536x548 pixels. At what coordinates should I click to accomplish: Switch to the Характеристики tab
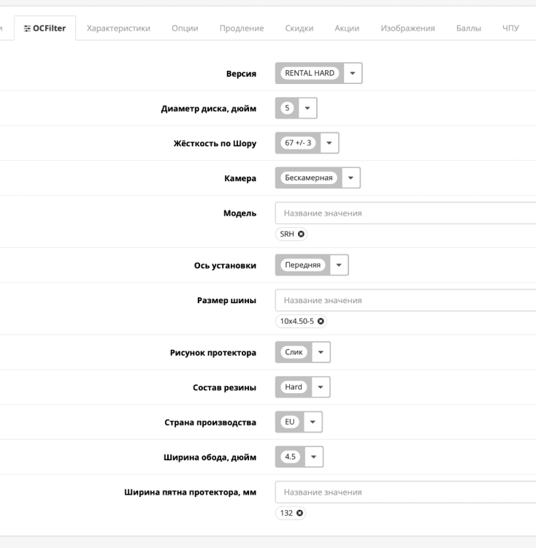pos(118,28)
